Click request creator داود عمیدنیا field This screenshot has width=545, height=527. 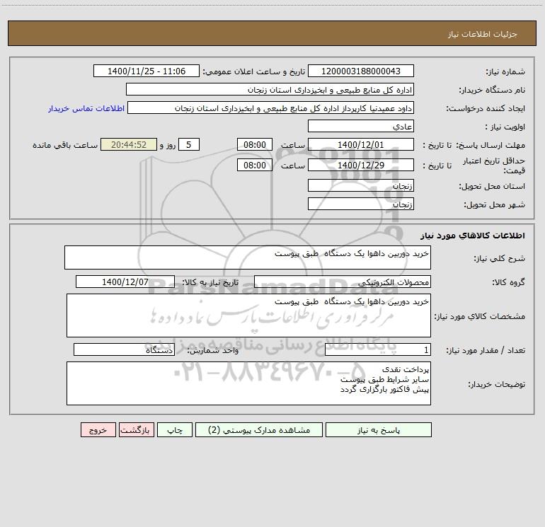click(x=270, y=108)
